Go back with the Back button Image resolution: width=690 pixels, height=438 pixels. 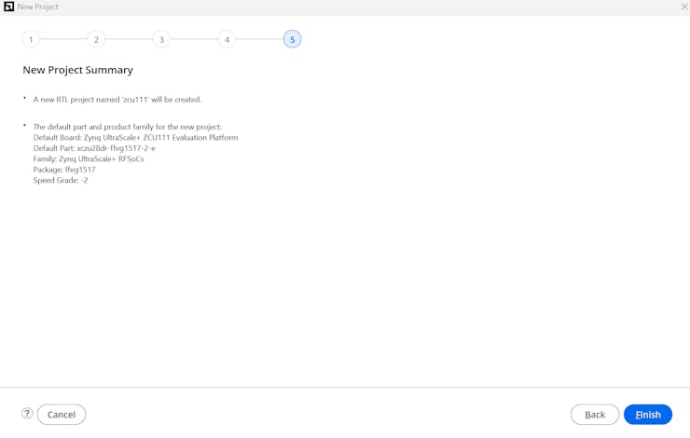point(595,415)
